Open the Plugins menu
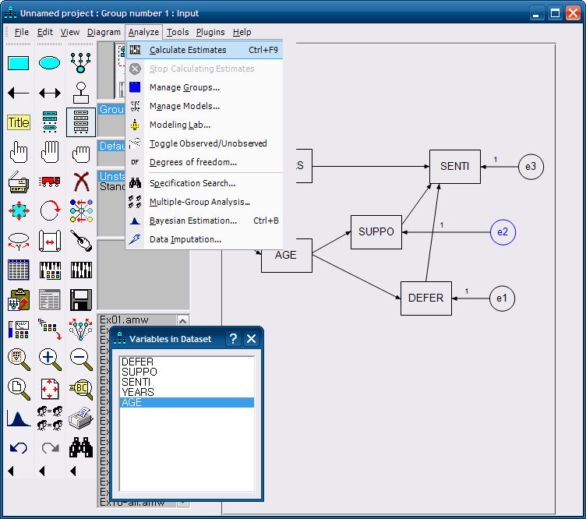Viewport: 586px width, 519px height. click(x=210, y=32)
